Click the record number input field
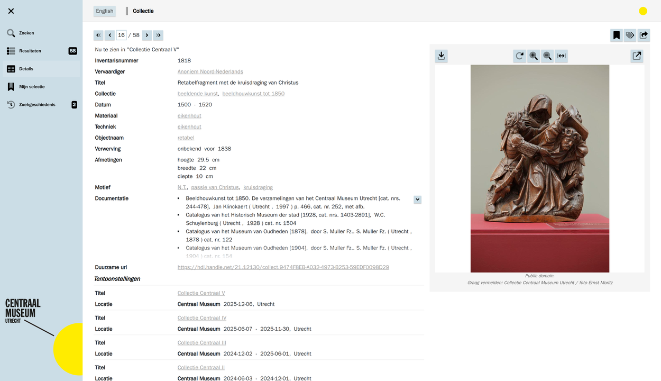661x381 pixels. (x=121, y=35)
